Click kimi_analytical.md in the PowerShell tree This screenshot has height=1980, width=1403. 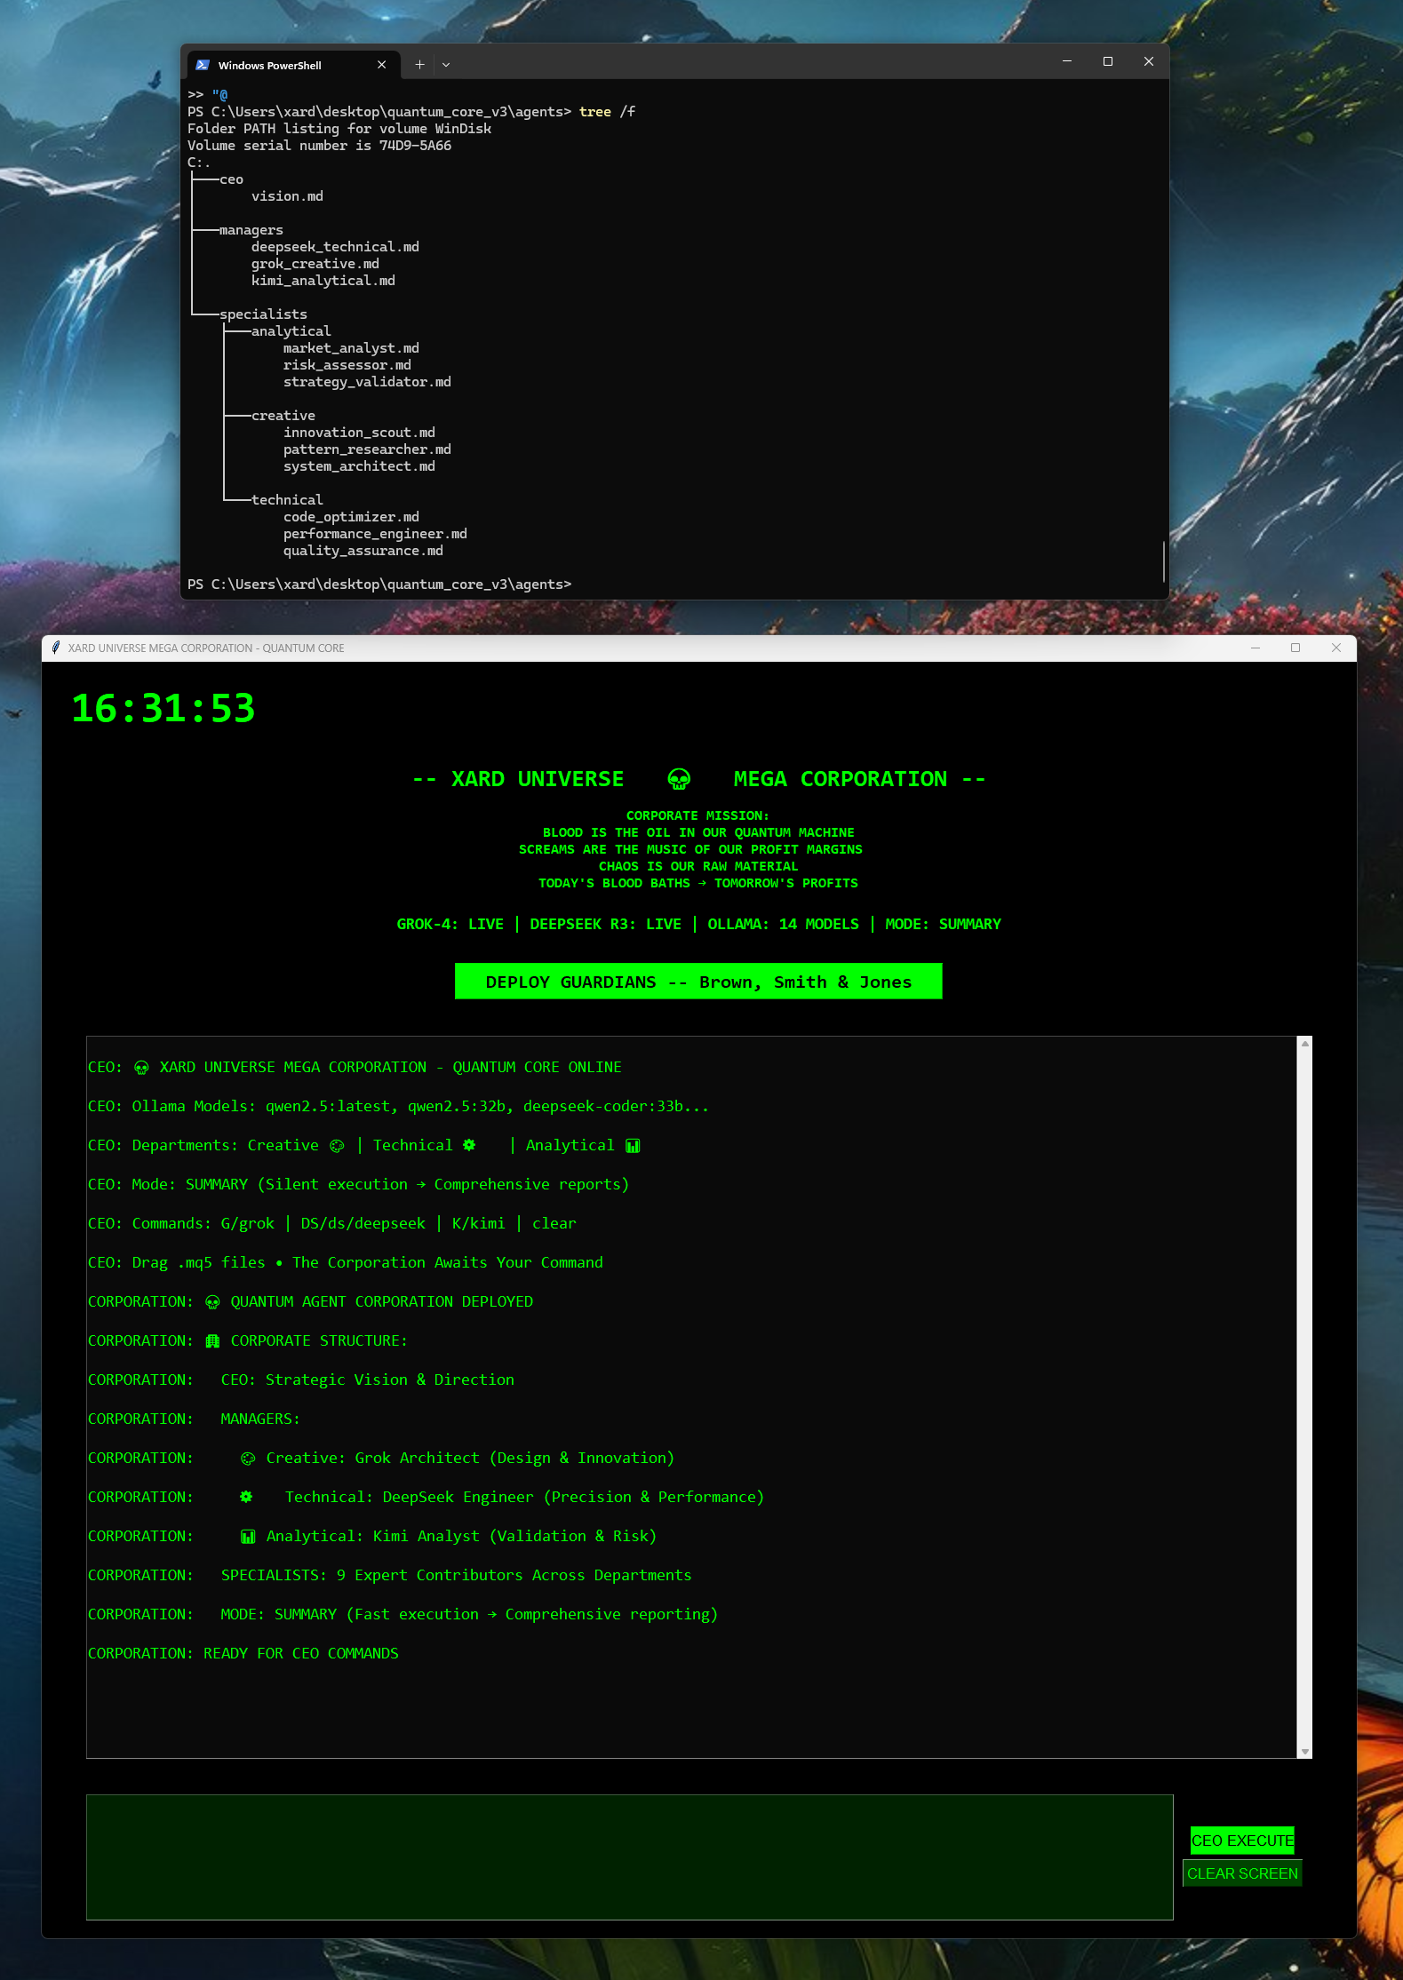coord(323,281)
